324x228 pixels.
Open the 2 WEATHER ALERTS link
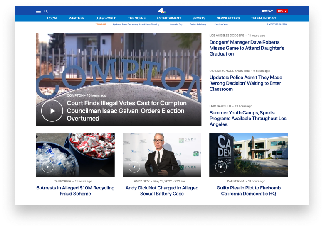(x=277, y=24)
